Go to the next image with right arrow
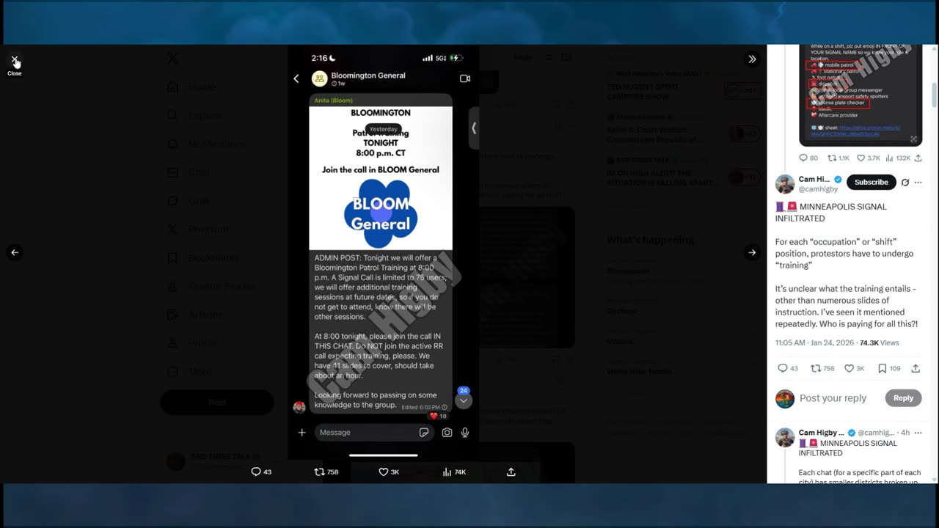Screen dimensions: 939x528 [x=752, y=252]
